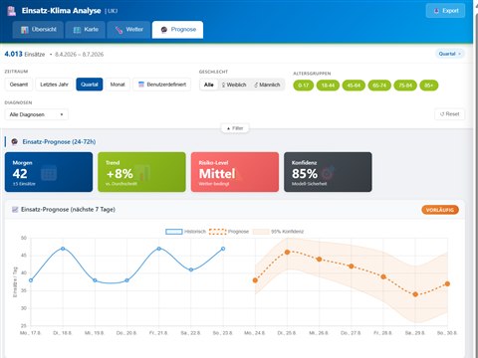
Task: Click the calendar icon in the Benutzerdefiniert button
Action: (x=141, y=85)
